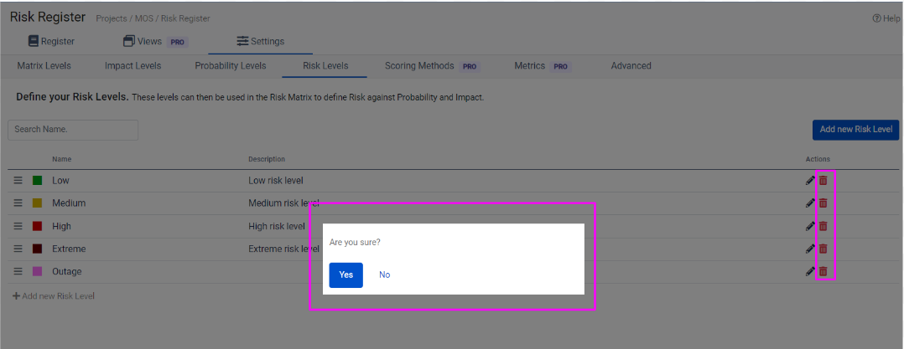Open the Advanced settings tab
Viewport: 904px width, 349px height.
pyautogui.click(x=631, y=66)
